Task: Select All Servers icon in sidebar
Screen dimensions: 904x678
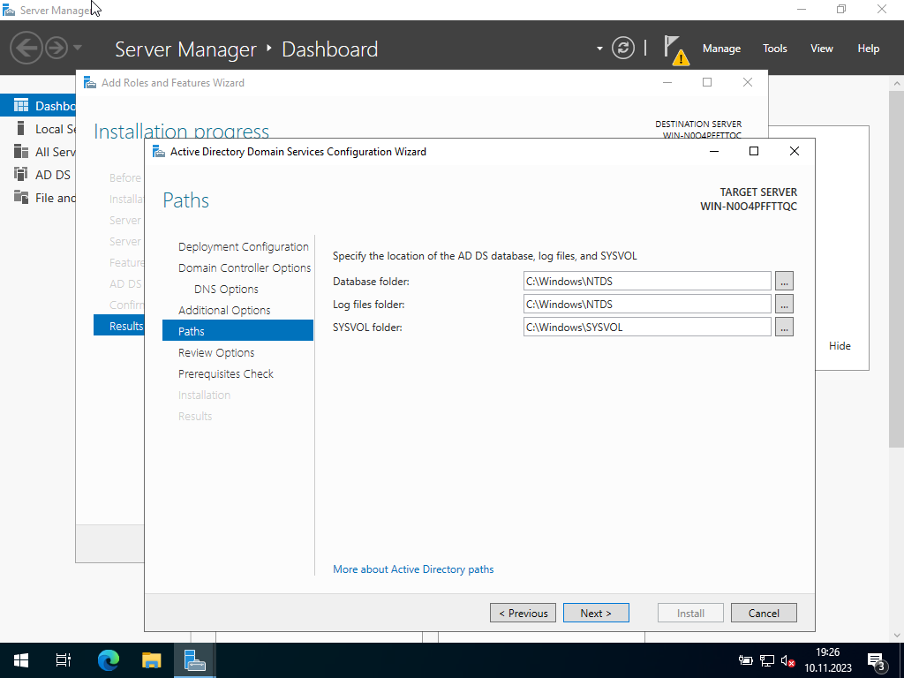Action: click(x=21, y=152)
